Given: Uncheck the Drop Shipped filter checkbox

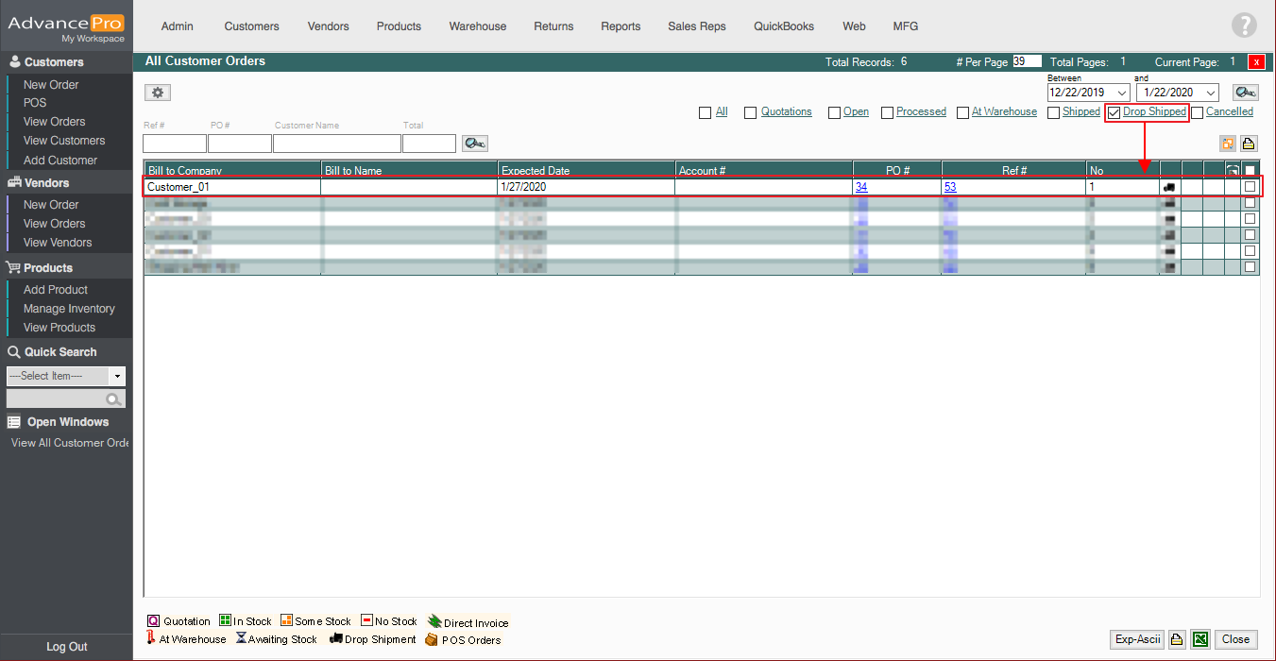Looking at the screenshot, I should pos(1114,112).
